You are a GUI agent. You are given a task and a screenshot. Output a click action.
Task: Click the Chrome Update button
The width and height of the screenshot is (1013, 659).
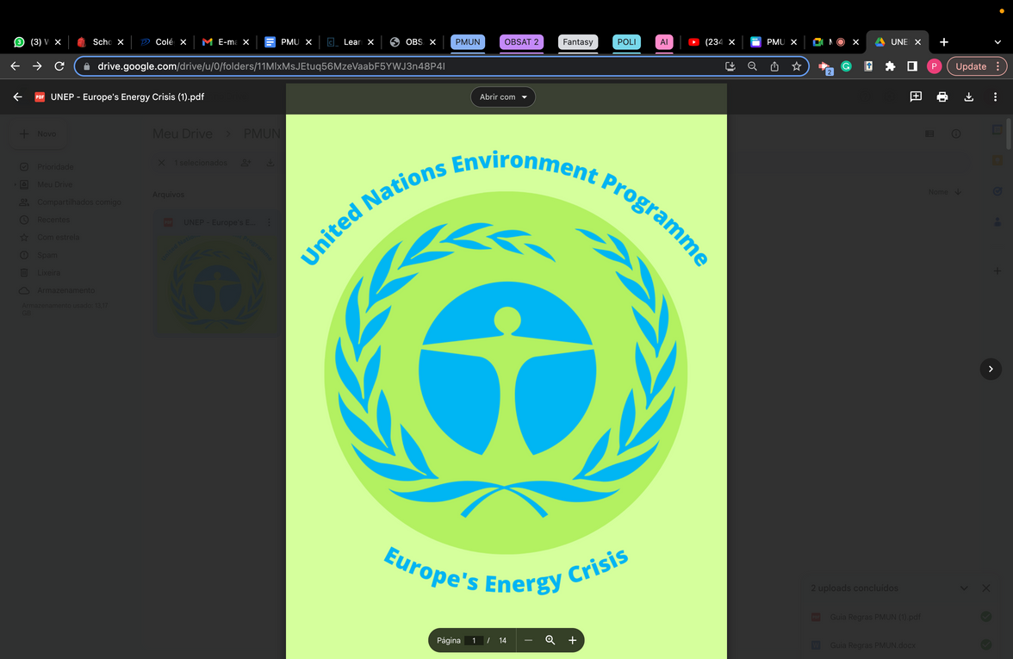(x=977, y=65)
